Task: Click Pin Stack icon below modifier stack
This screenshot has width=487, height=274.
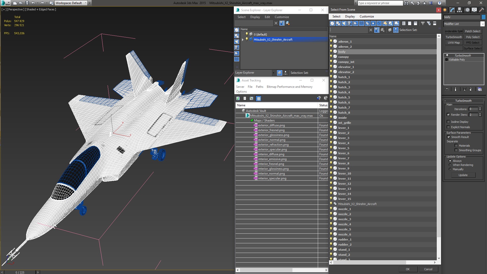Action: pyautogui.click(x=447, y=89)
